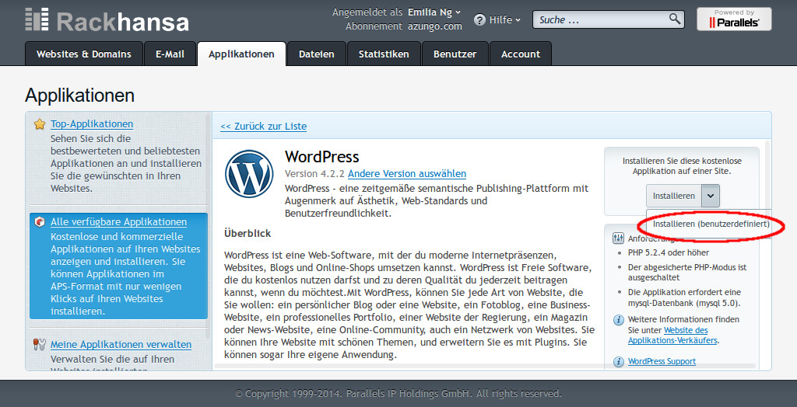Open the Statistiken tab
This screenshot has height=407, width=797.
click(384, 54)
